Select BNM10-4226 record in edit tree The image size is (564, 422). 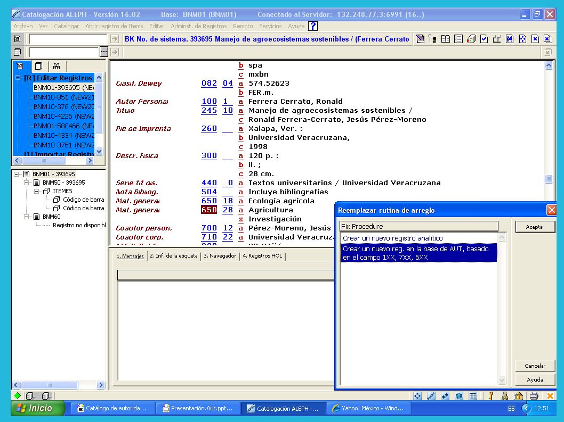pyautogui.click(x=63, y=117)
